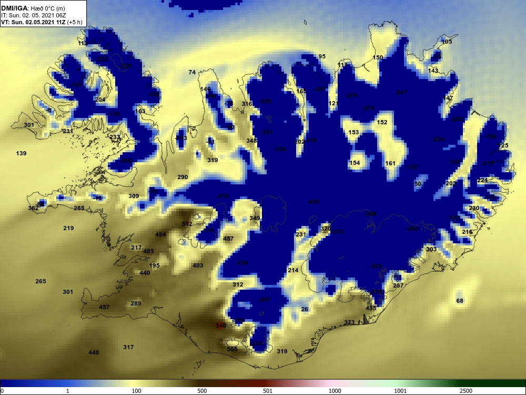Image resolution: width=526 pixels, height=395 pixels.
Task: Click the 349 value label
Action: 255,219
